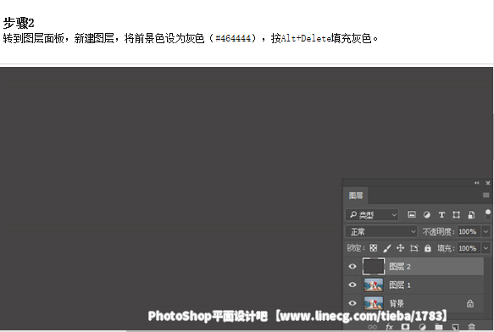Toggle the layer filtering switch
The height and width of the screenshot is (332, 494).
click(488, 214)
